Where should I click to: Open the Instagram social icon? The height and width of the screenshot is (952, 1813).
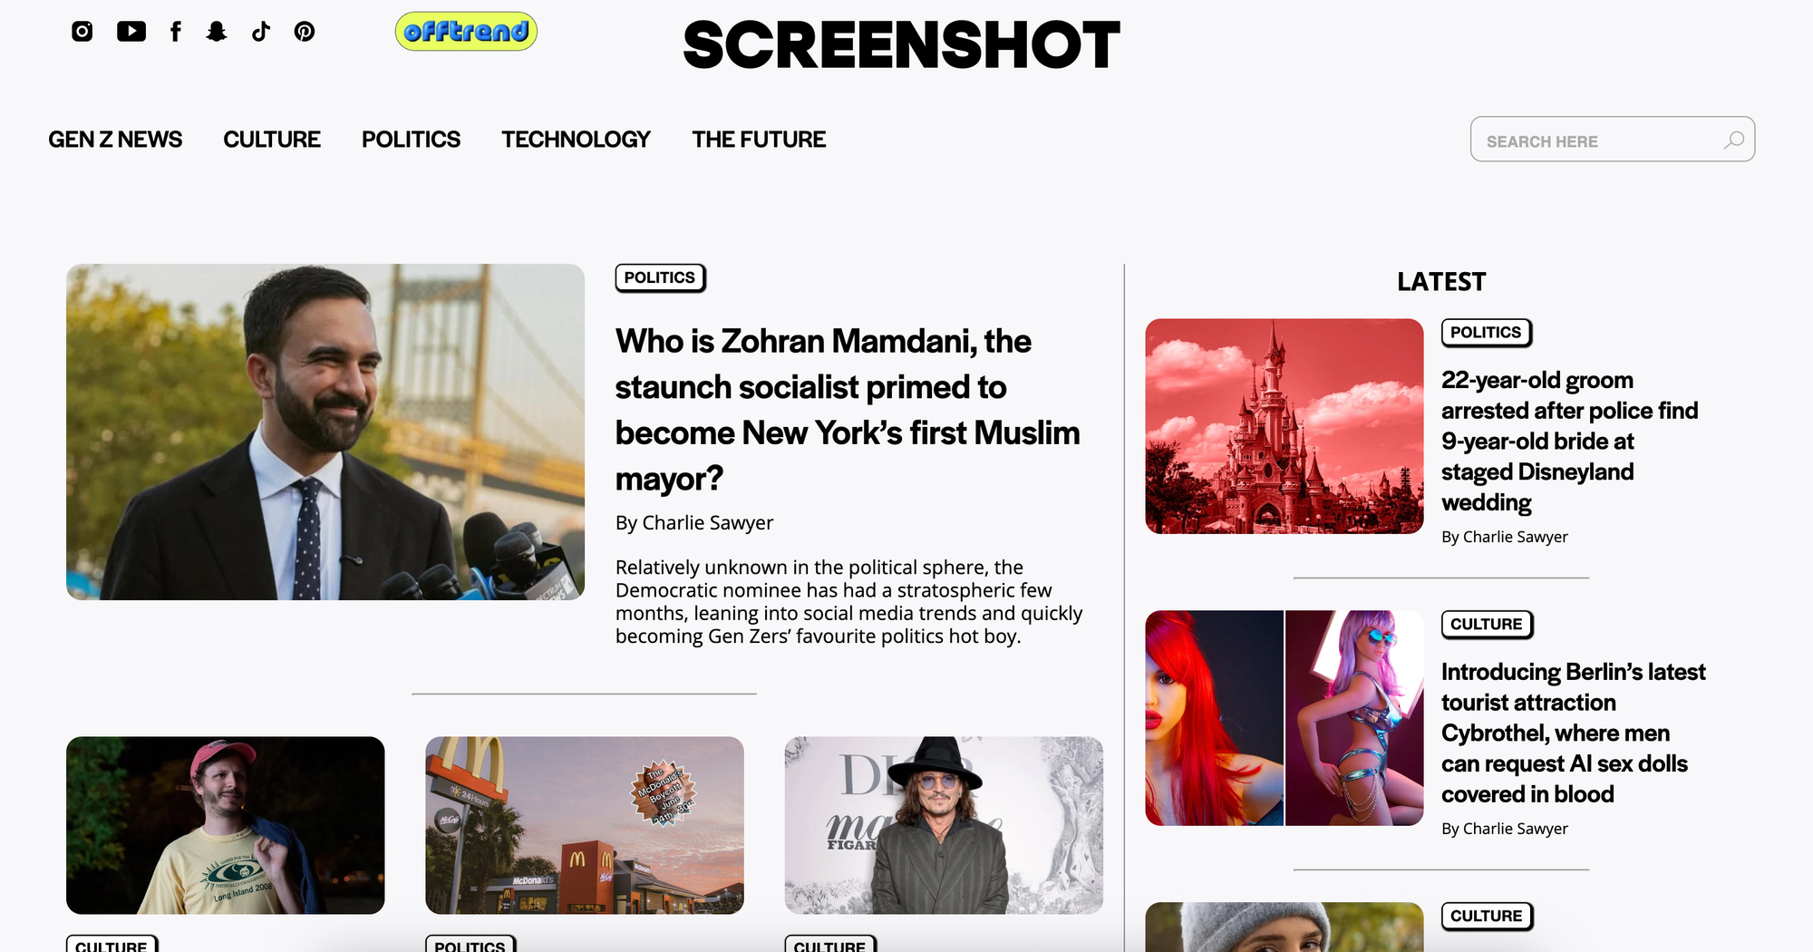(82, 32)
